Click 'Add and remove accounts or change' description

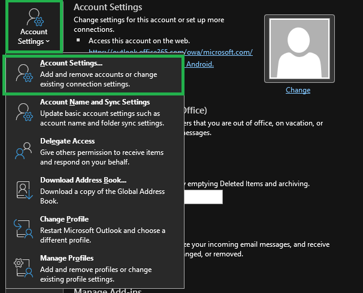(99, 74)
